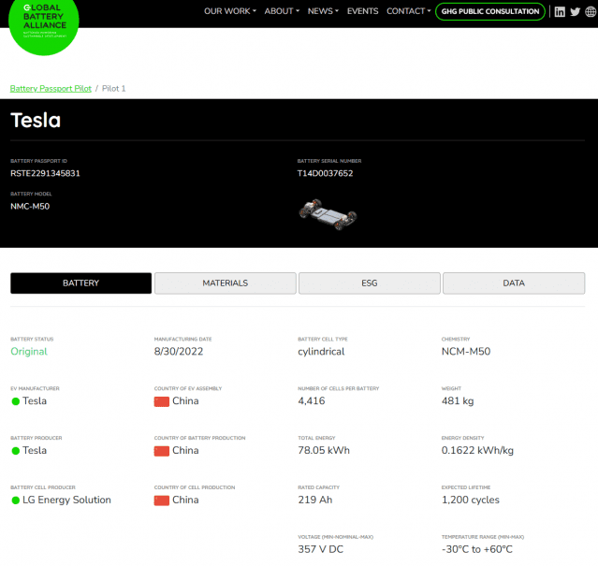
Task: Click the EV manufacturer Tesla name
Action: point(35,401)
